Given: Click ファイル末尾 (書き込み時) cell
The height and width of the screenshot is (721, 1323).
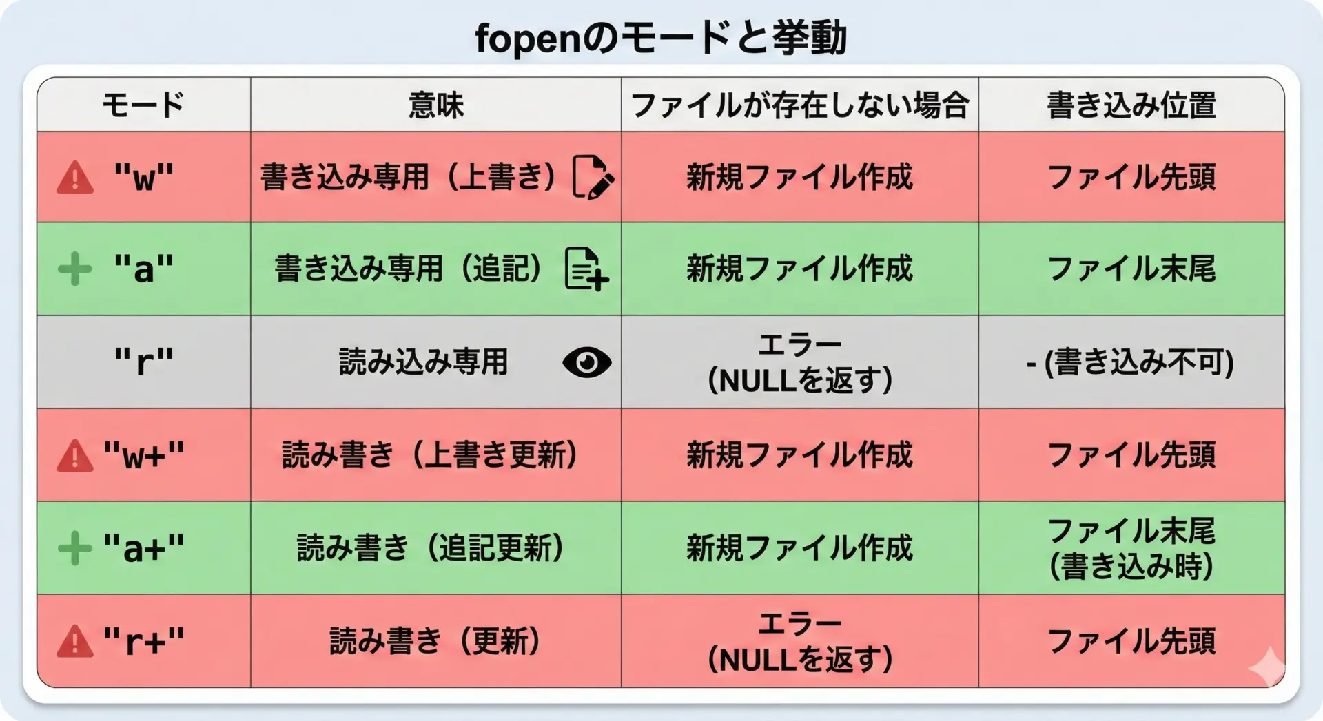Looking at the screenshot, I should (x=1131, y=548).
